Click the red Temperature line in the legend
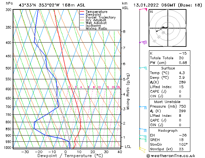Screen dimensions: 205x158 tap(82, 12)
